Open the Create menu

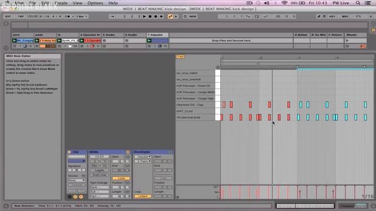point(61,3)
